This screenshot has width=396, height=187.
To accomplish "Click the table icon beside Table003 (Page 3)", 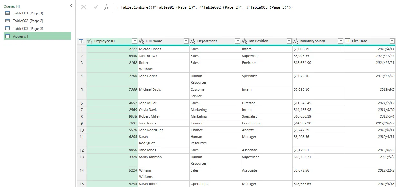I will click(x=8, y=29).
